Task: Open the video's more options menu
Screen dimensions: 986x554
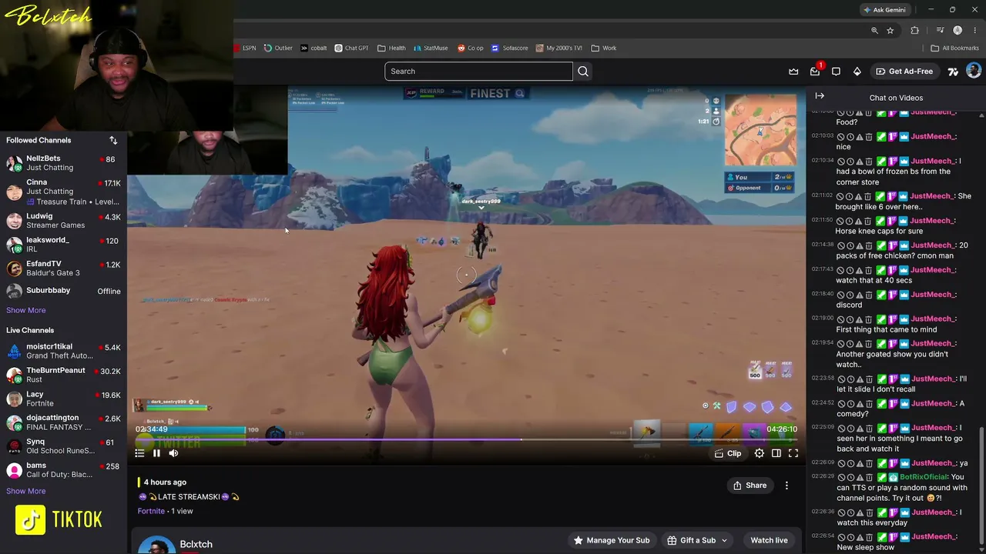Action: 786,486
